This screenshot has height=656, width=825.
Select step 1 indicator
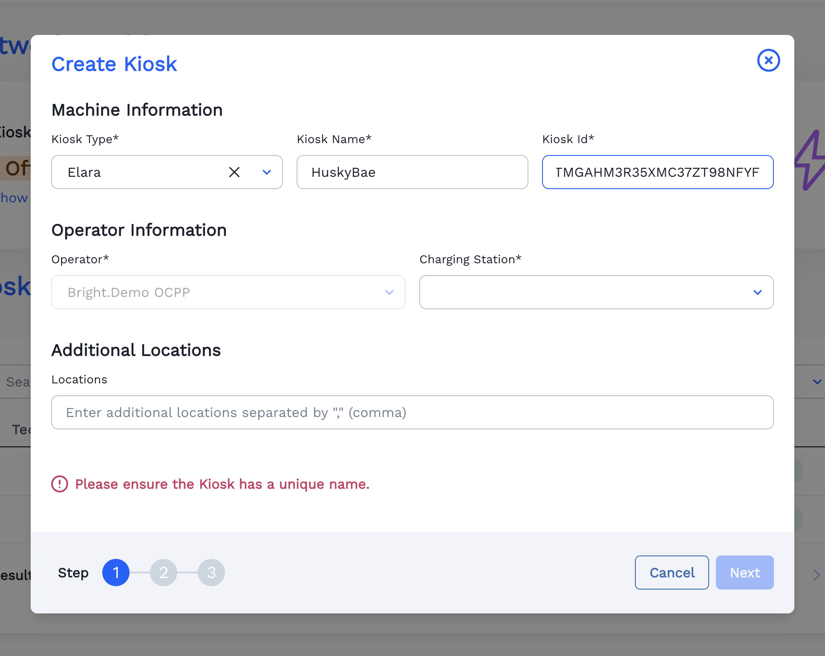click(x=115, y=573)
